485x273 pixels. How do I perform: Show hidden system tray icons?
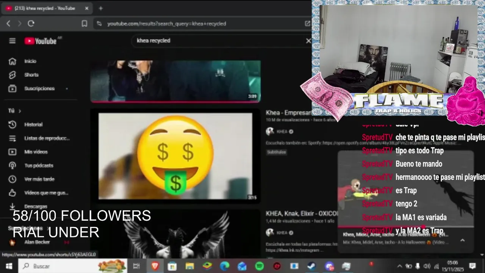(399, 266)
